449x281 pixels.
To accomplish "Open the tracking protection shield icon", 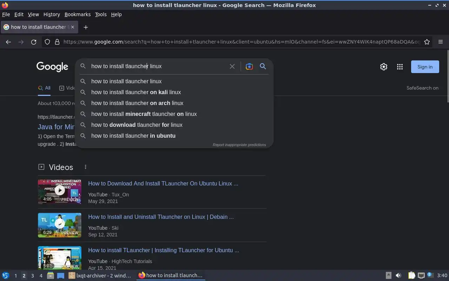I will click(47, 42).
